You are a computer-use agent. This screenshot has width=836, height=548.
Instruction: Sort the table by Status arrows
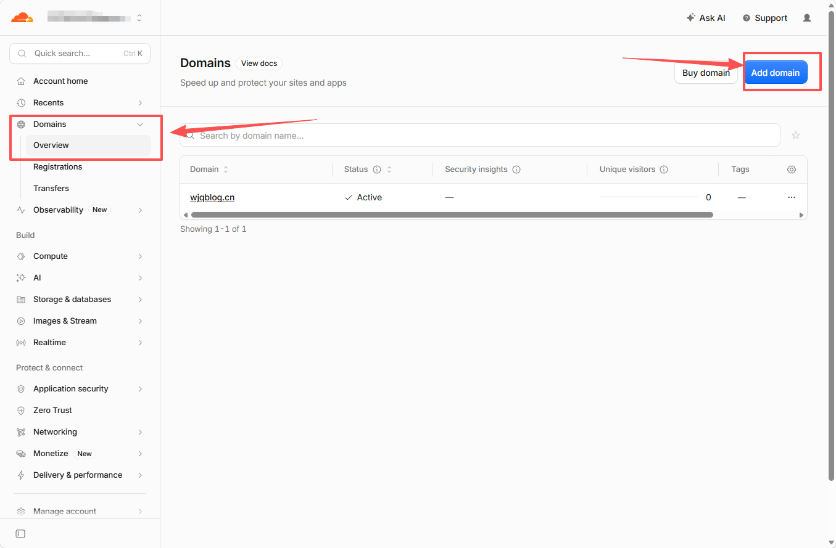coord(389,170)
